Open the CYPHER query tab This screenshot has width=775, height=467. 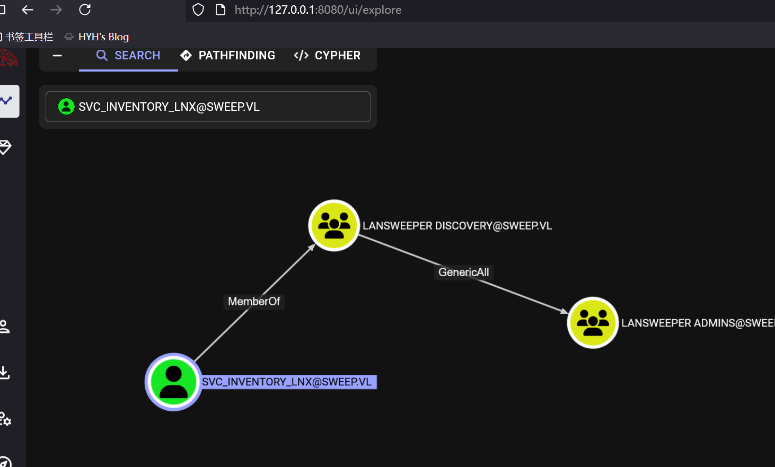pos(328,56)
